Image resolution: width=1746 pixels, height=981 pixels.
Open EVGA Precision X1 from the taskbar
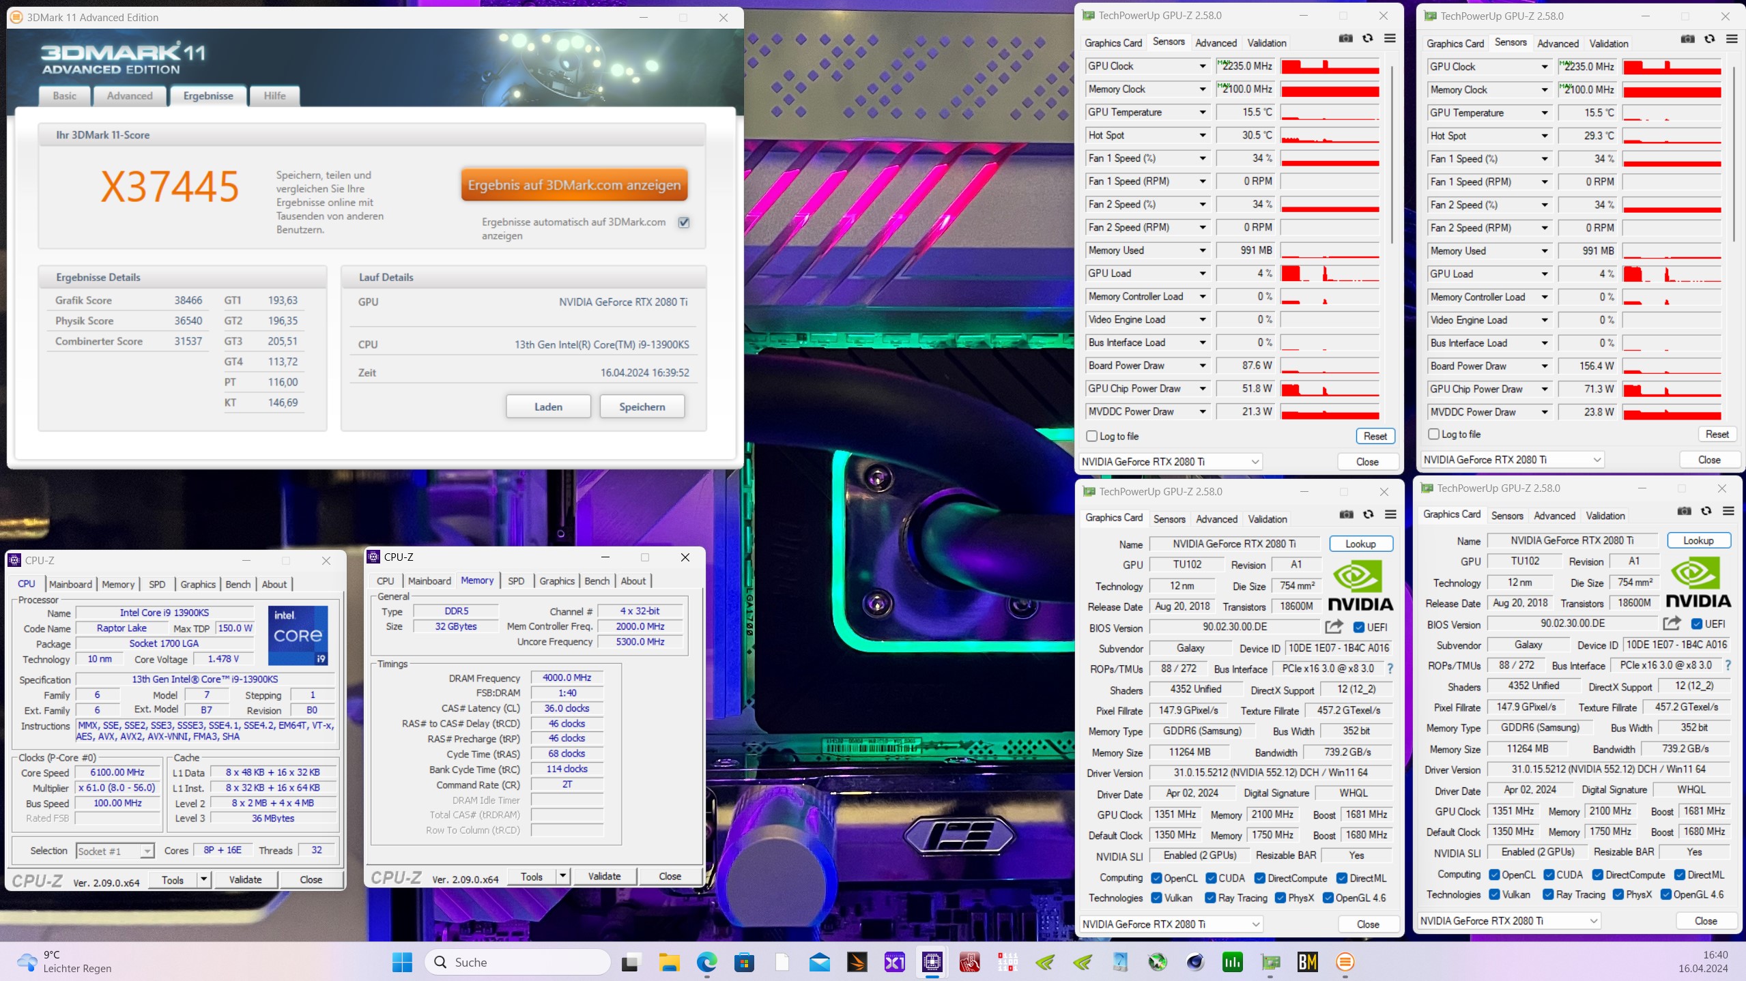coord(894,962)
